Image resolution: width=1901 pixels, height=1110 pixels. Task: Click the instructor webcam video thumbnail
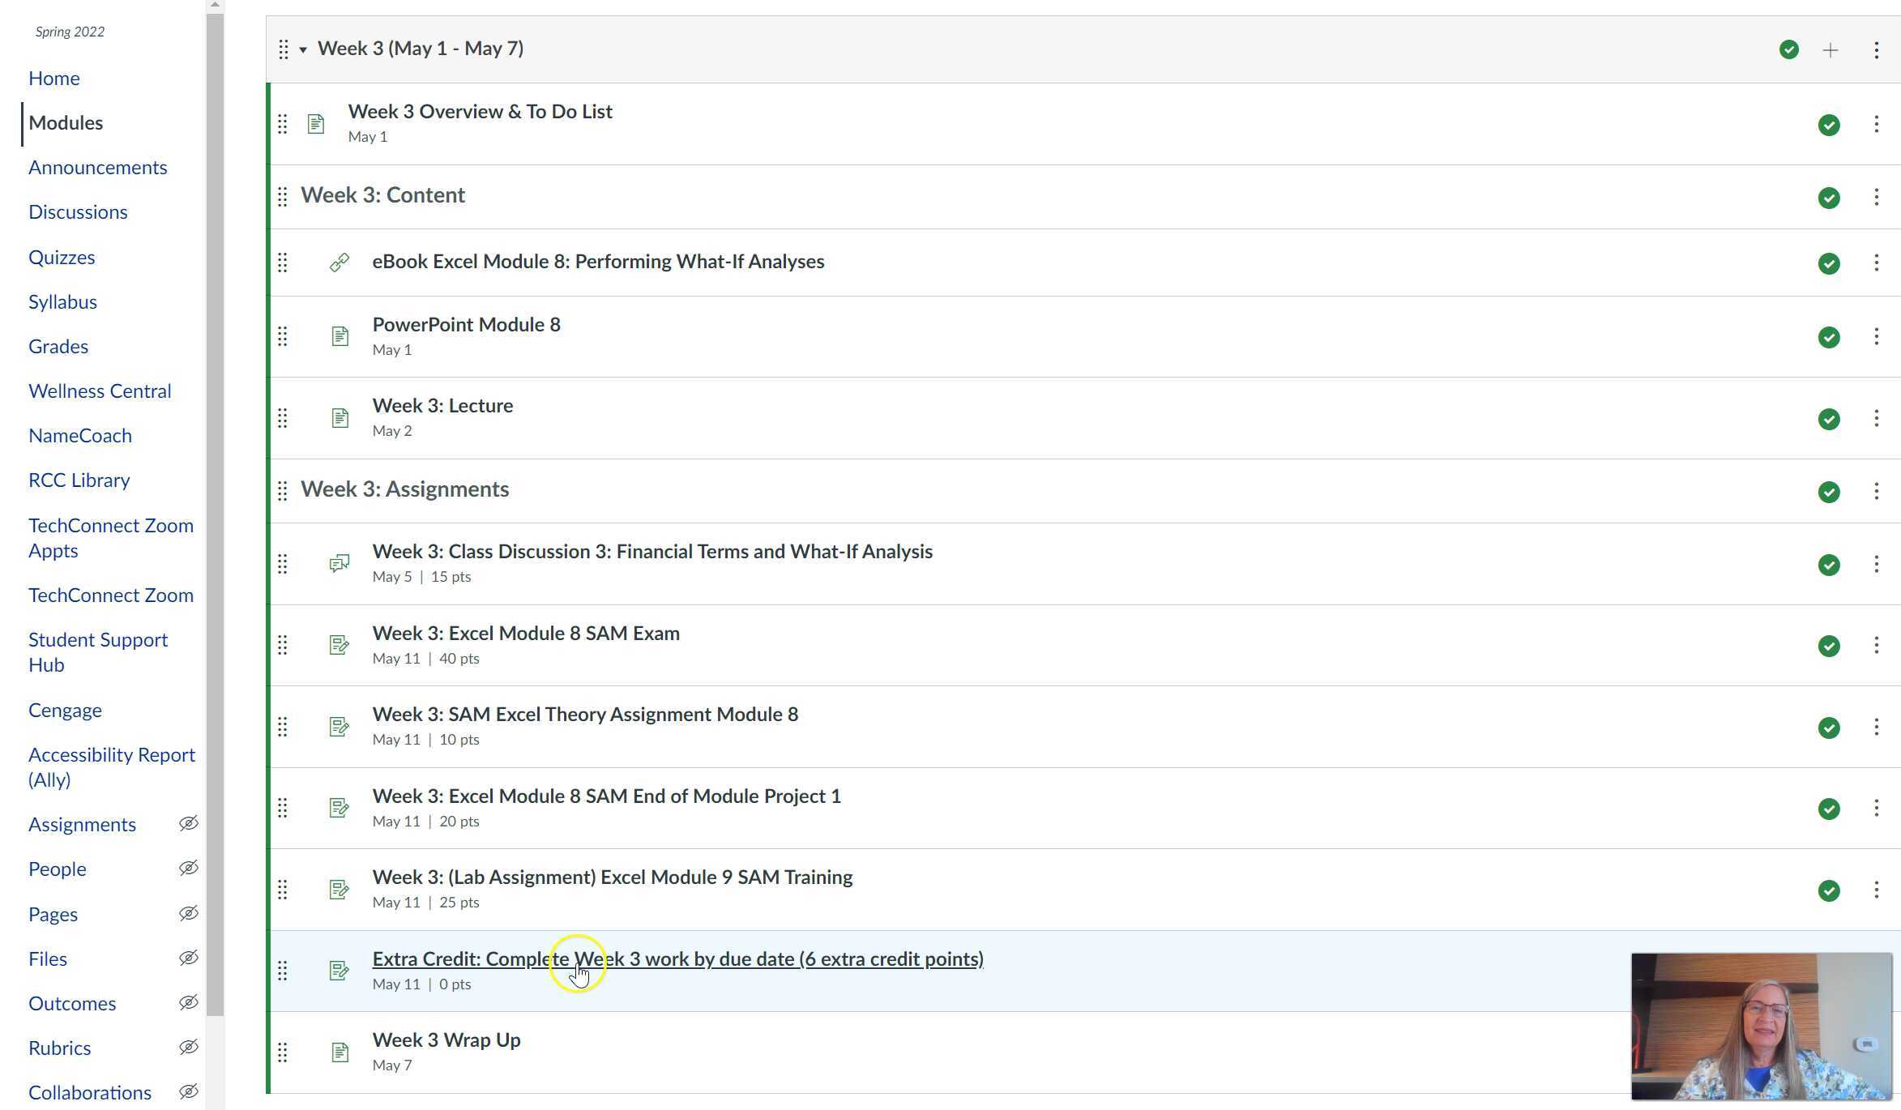pyautogui.click(x=1761, y=1026)
